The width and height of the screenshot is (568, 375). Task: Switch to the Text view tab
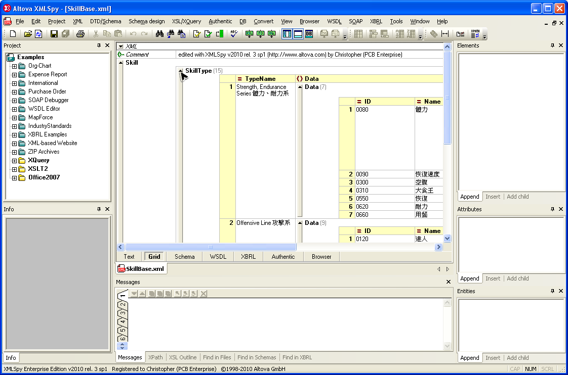[x=129, y=257]
